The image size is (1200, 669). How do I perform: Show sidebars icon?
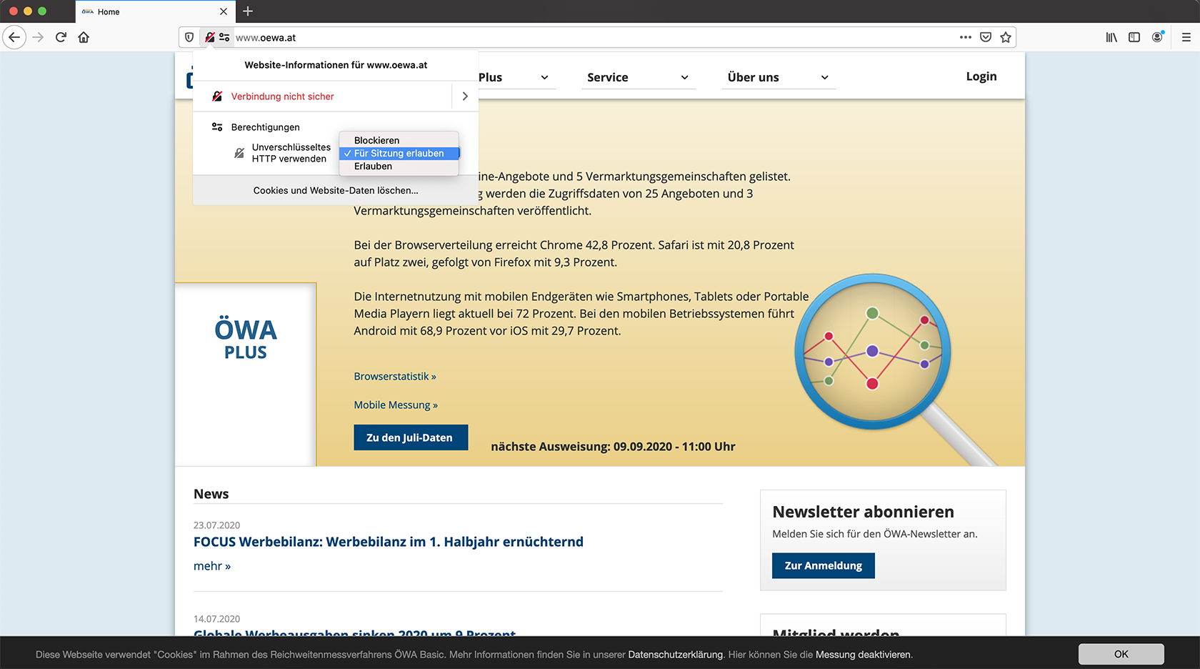1134,37
